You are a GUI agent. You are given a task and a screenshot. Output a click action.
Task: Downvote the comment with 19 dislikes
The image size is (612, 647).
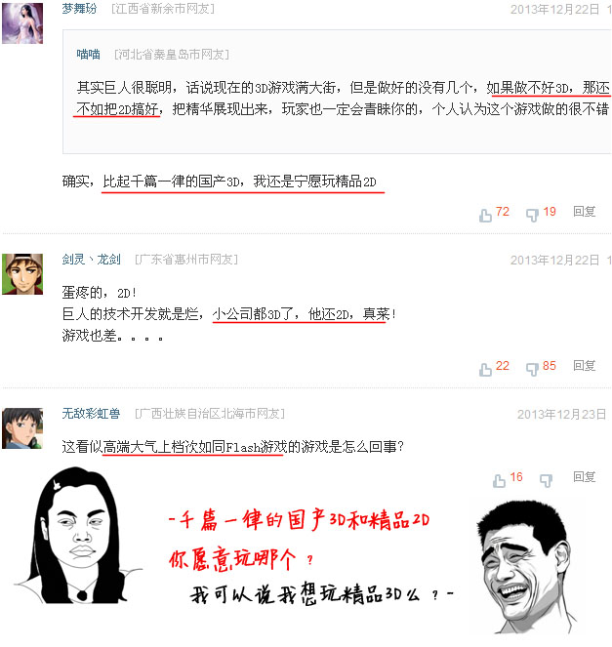tap(532, 215)
